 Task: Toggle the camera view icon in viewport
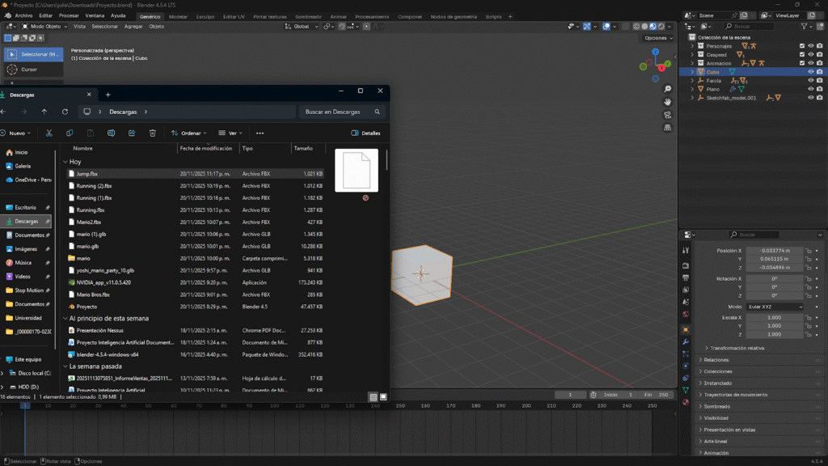tap(667, 115)
